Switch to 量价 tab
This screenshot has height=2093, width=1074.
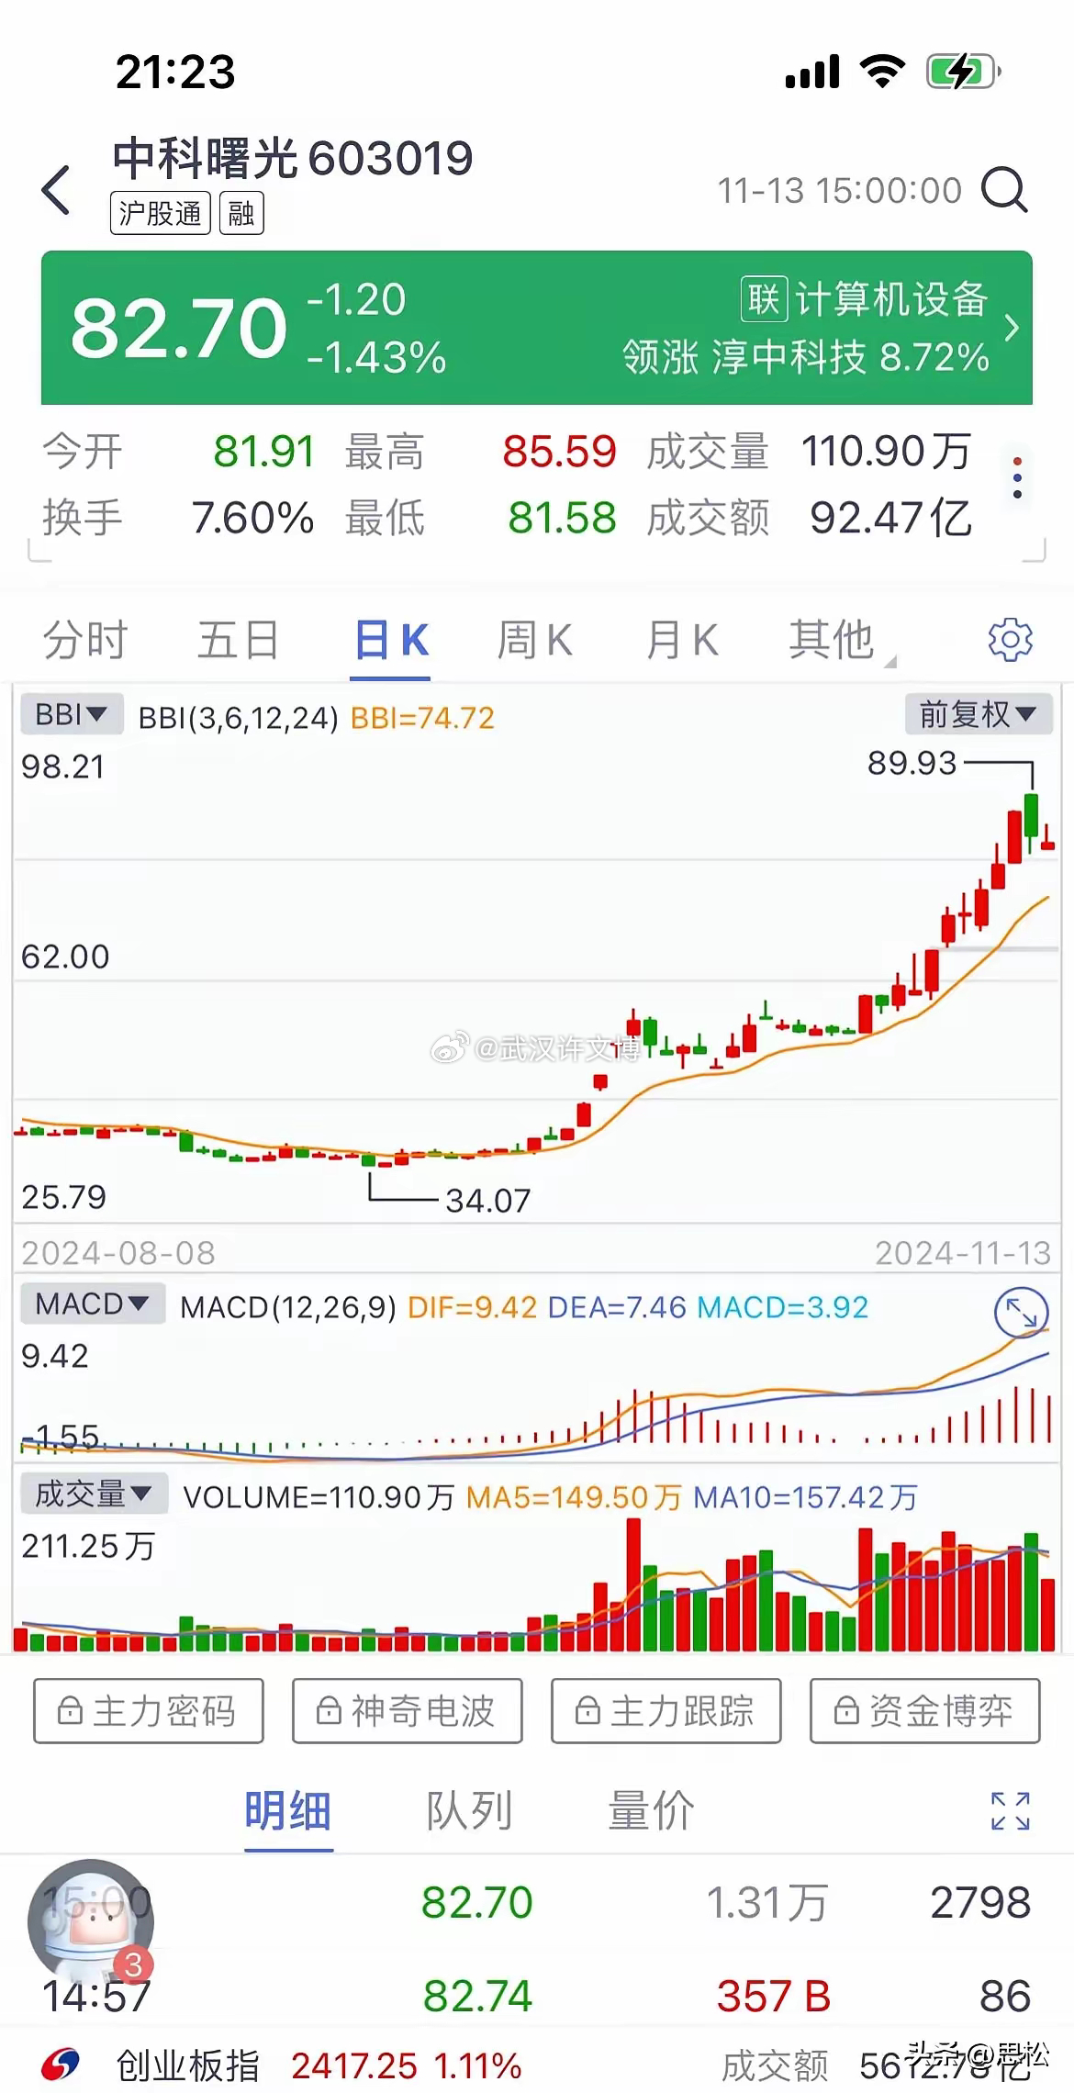(651, 1811)
